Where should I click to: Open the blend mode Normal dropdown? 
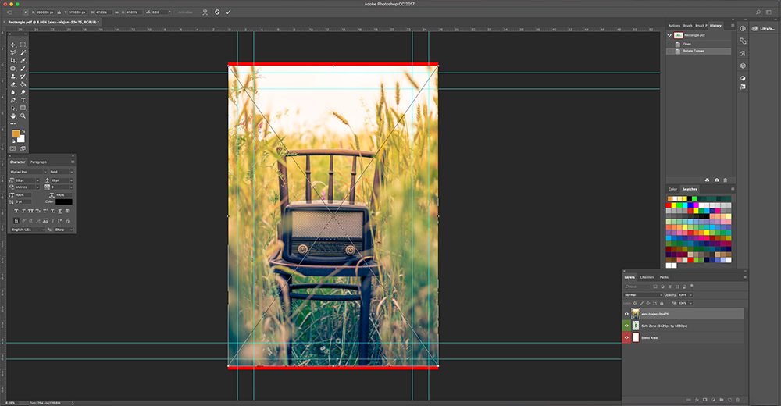(x=643, y=295)
